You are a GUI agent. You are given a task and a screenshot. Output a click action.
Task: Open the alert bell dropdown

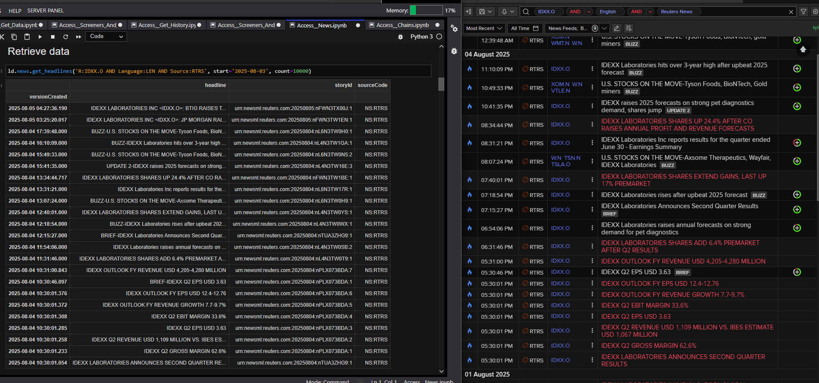[508, 12]
